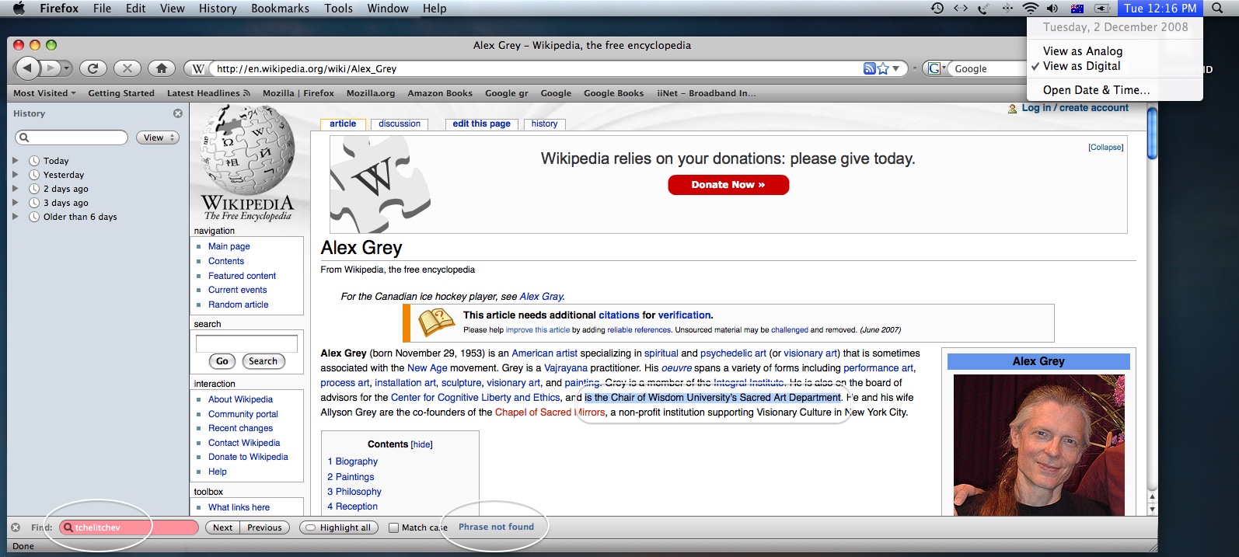Click the History sidebar search field
Viewport: 1239px width, 557px height.
coord(72,138)
